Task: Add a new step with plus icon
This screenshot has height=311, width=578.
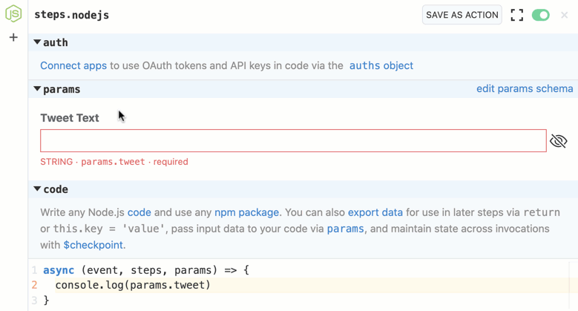Action: 13,37
